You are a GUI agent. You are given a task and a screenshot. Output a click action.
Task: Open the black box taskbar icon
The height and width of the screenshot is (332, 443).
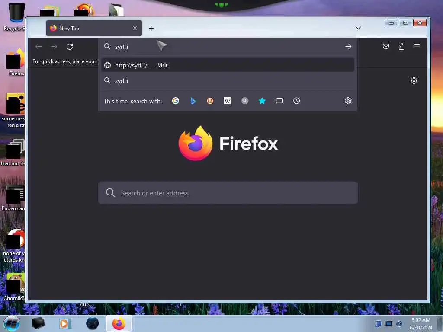[38, 323]
